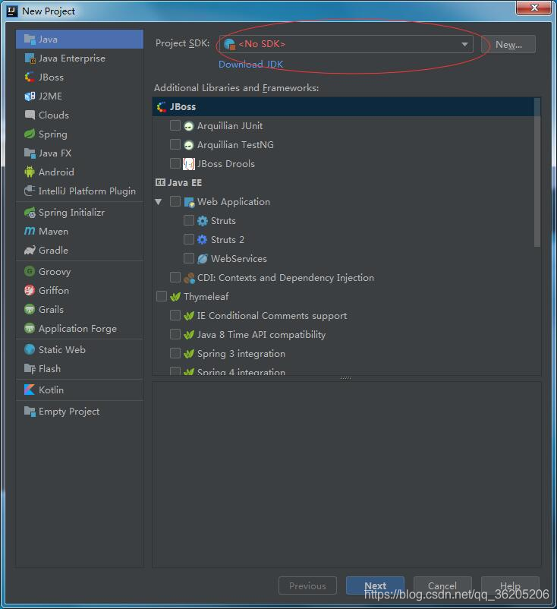Click the Struts 2 gear icon
The width and height of the screenshot is (557, 609).
(x=202, y=240)
